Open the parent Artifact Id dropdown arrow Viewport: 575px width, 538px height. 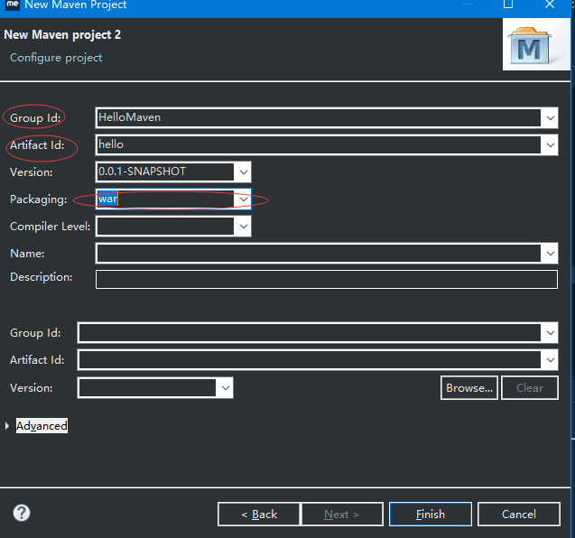click(550, 360)
